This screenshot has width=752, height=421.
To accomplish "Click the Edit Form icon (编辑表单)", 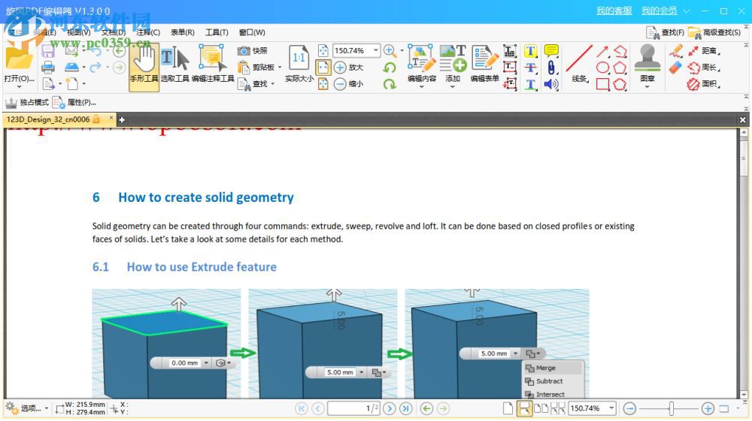I will point(485,65).
